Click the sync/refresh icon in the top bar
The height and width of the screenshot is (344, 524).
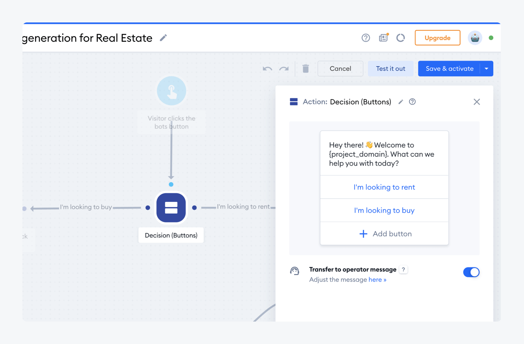click(400, 38)
